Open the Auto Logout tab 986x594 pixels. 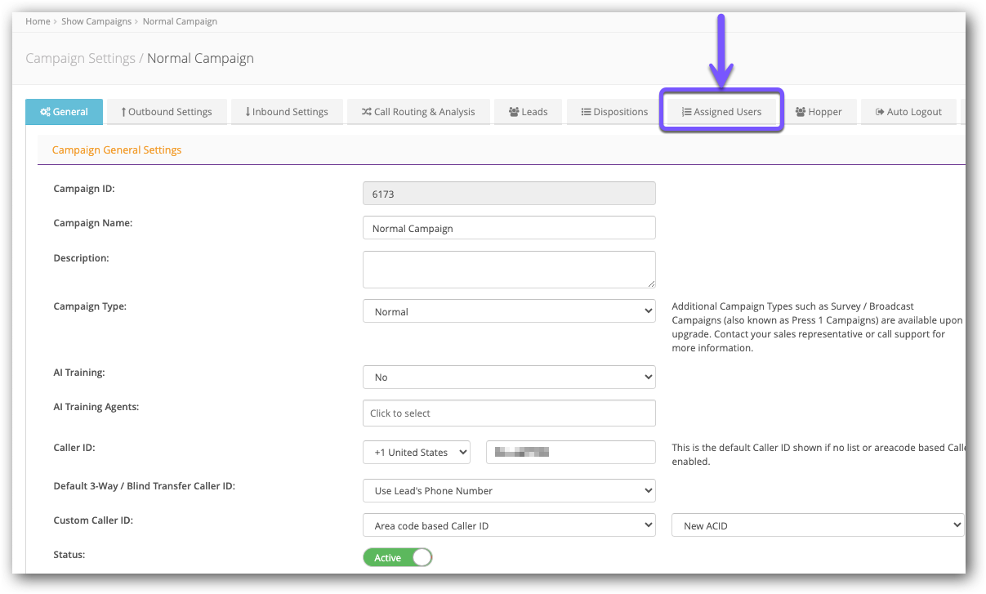(x=908, y=112)
